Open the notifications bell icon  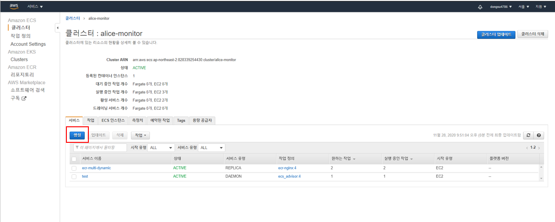click(x=480, y=7)
